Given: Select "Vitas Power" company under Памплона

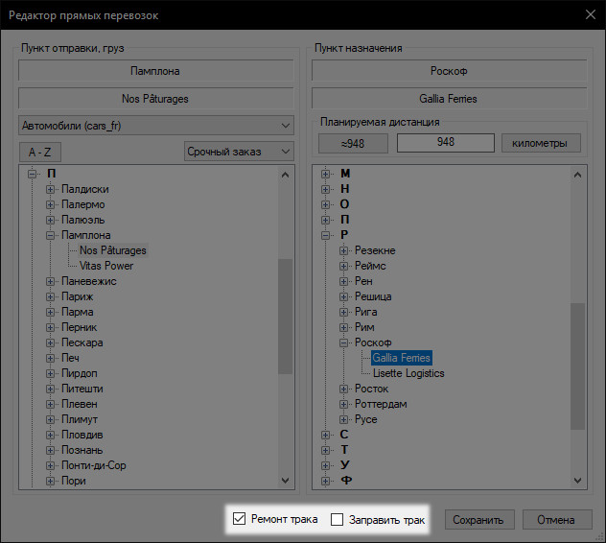Looking at the screenshot, I should pyautogui.click(x=106, y=266).
